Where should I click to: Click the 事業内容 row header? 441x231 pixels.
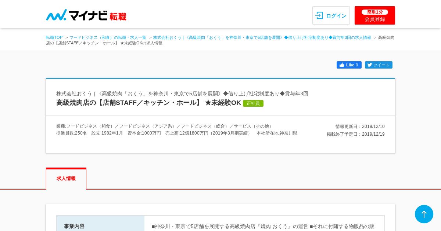coord(100,223)
